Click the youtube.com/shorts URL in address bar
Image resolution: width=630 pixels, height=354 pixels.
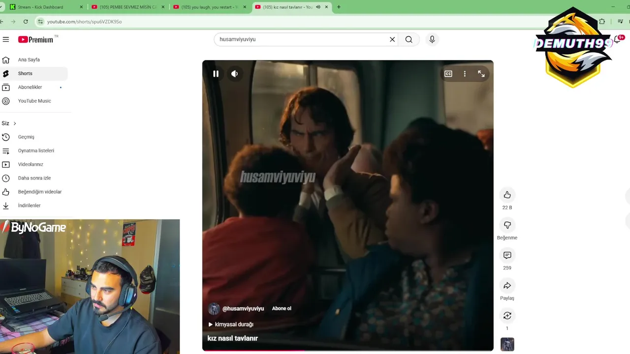pyautogui.click(x=84, y=22)
